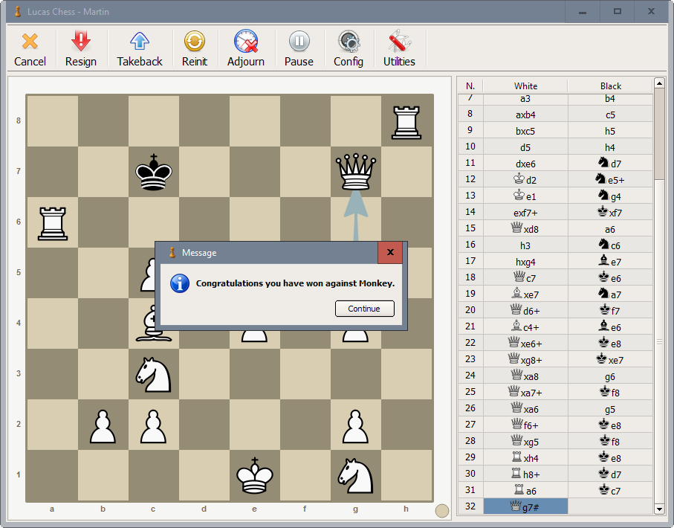Select move 8 white axb4 cell
The width and height of the screenshot is (674, 528).
[525, 115]
